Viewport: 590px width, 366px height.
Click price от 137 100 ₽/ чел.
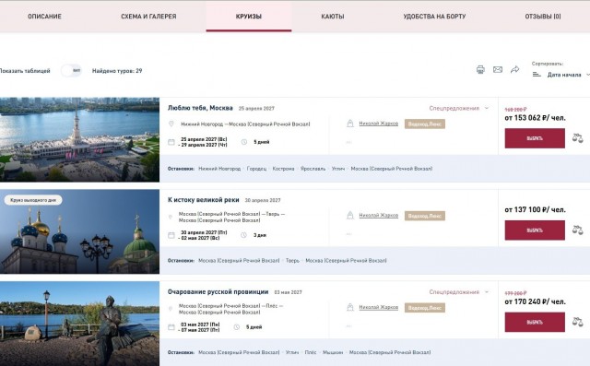[x=535, y=209]
